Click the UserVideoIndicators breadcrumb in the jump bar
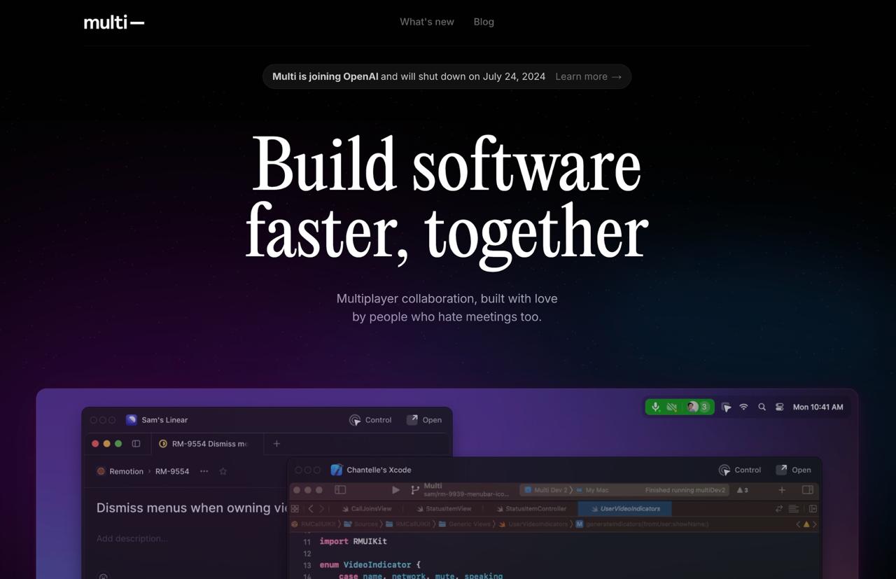The width and height of the screenshot is (896, 579). click(x=533, y=524)
